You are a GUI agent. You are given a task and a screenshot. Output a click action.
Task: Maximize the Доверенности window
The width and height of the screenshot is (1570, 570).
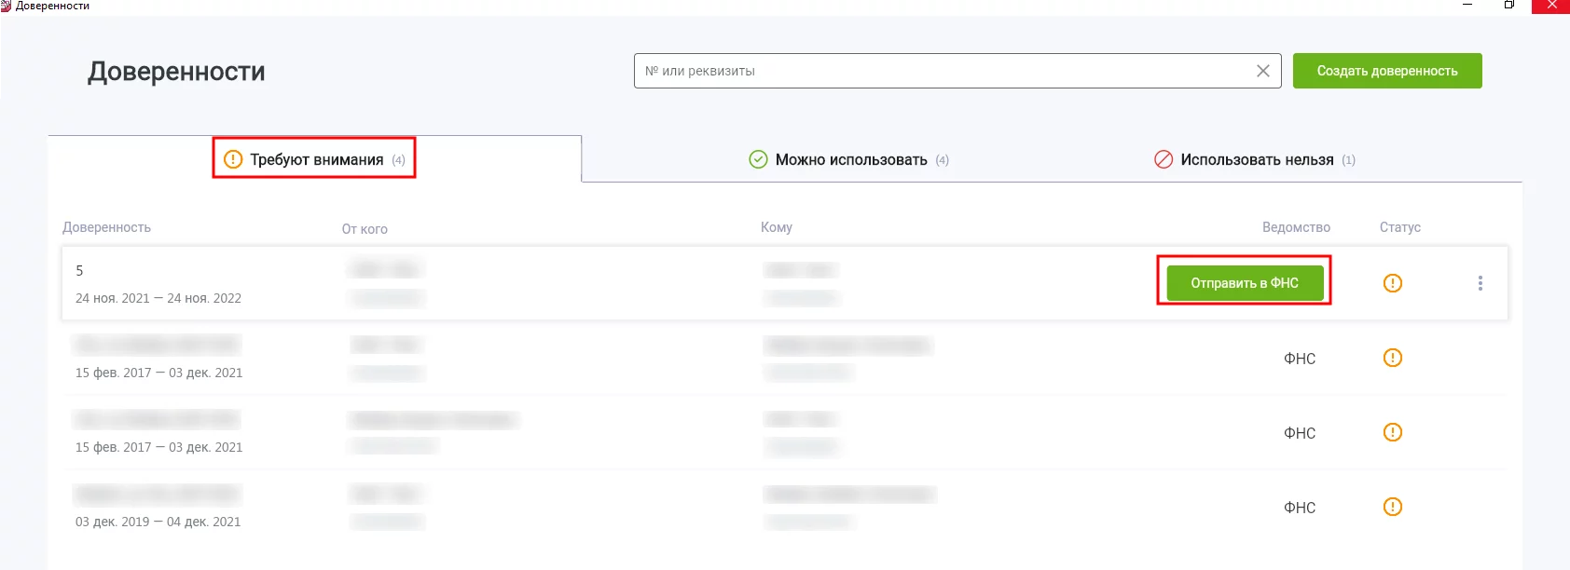point(1508,6)
